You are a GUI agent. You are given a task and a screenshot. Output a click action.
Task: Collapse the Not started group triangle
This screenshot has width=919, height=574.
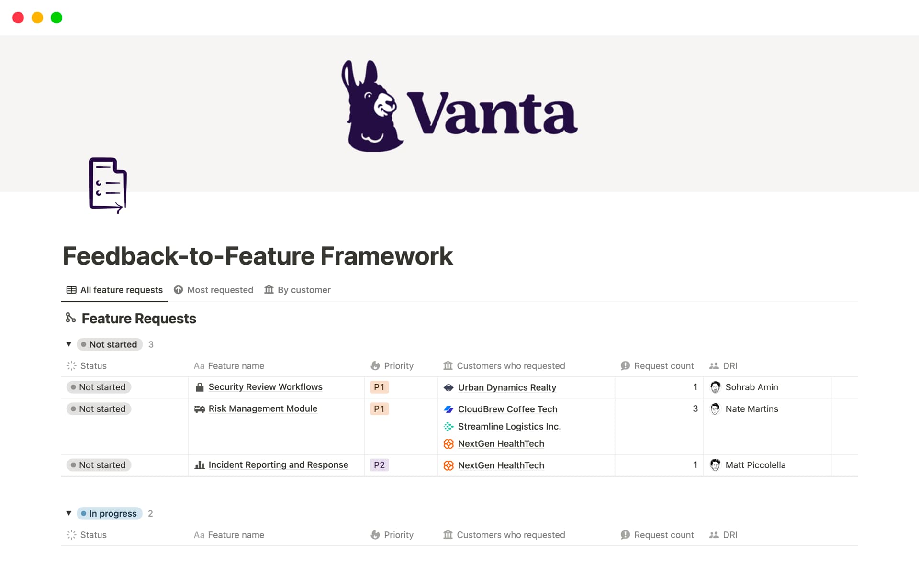(69, 344)
